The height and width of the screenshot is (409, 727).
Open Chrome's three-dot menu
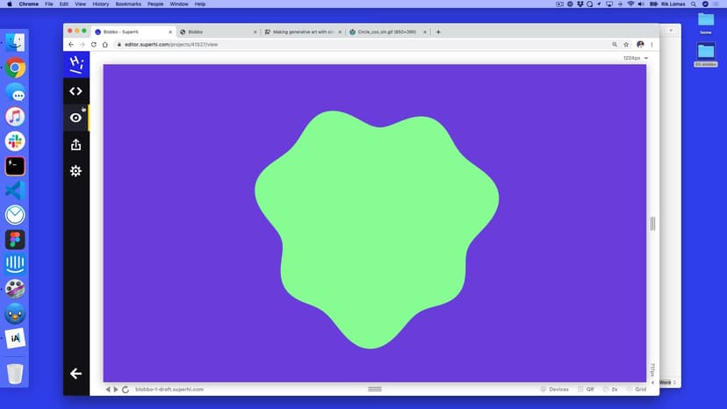click(x=651, y=44)
